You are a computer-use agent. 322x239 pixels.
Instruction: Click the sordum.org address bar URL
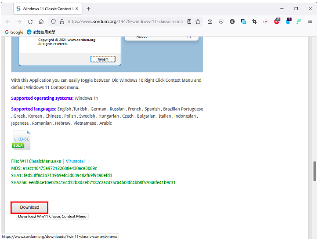coord(126,22)
